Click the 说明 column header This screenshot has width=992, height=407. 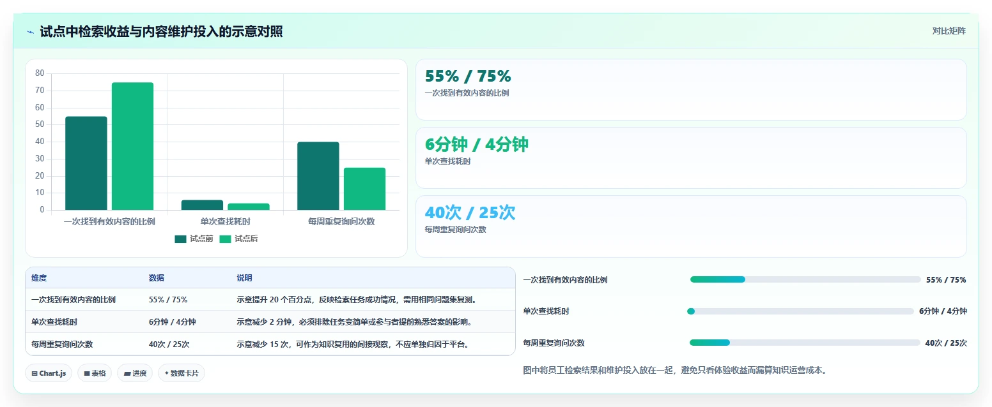244,278
